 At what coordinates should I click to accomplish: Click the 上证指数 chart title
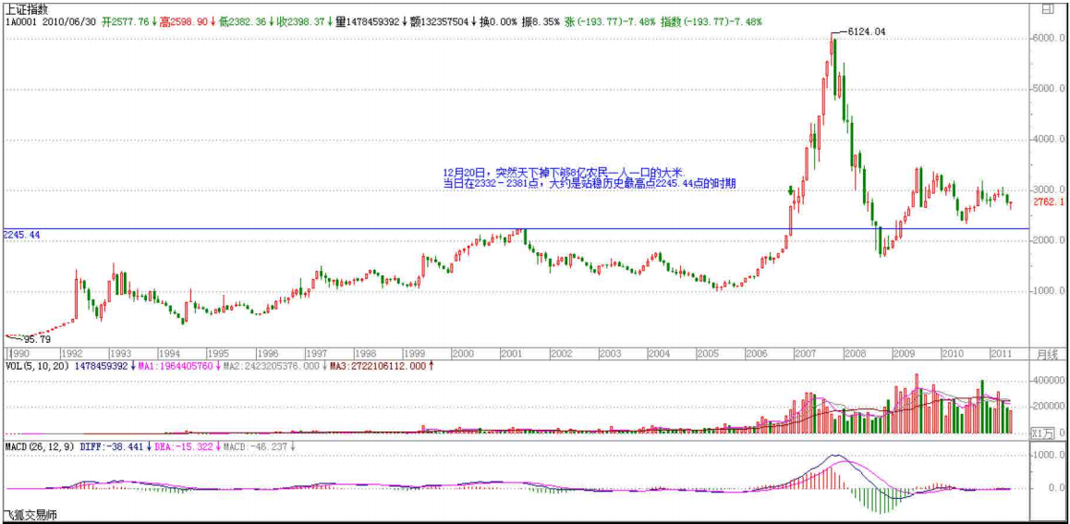pos(26,8)
